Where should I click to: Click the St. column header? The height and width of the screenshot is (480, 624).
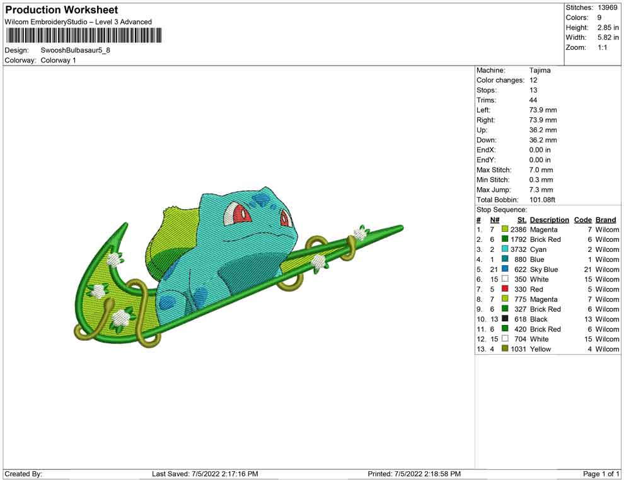coord(521,220)
